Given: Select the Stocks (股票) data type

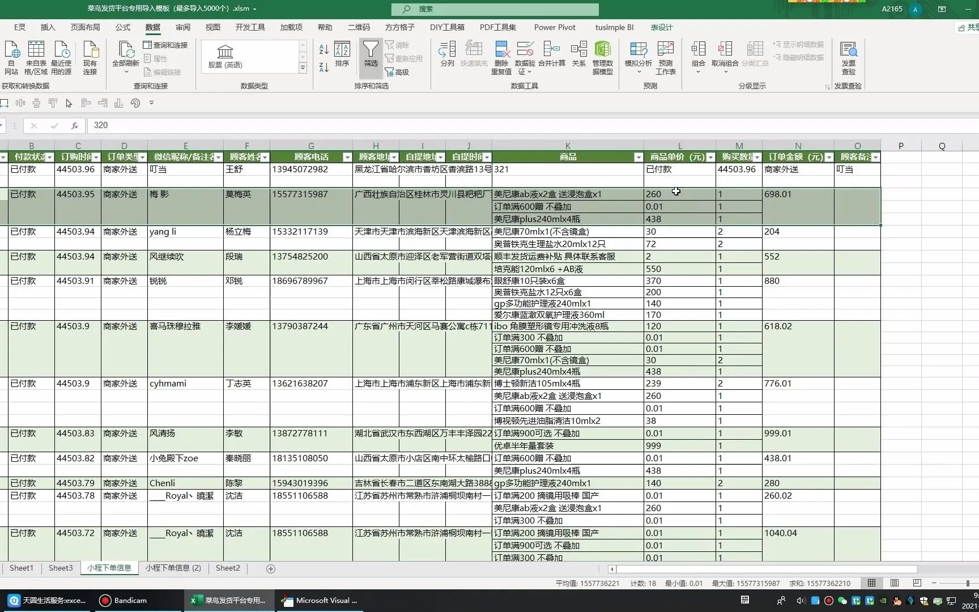Looking at the screenshot, I should coord(225,57).
